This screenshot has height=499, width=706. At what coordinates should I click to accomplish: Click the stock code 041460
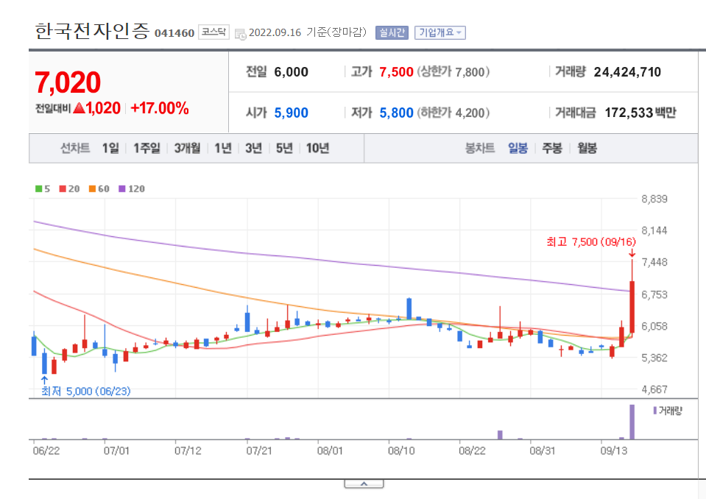click(174, 33)
